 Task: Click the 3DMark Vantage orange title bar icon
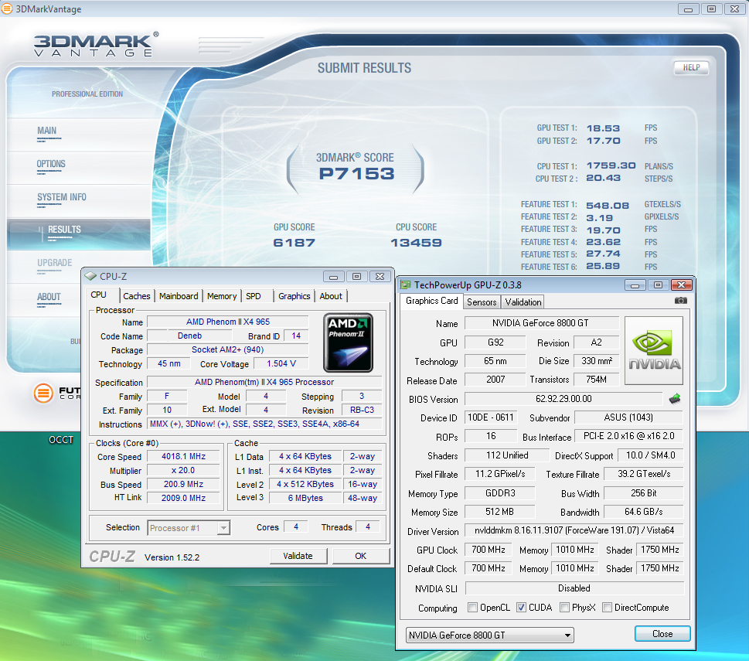(7, 9)
